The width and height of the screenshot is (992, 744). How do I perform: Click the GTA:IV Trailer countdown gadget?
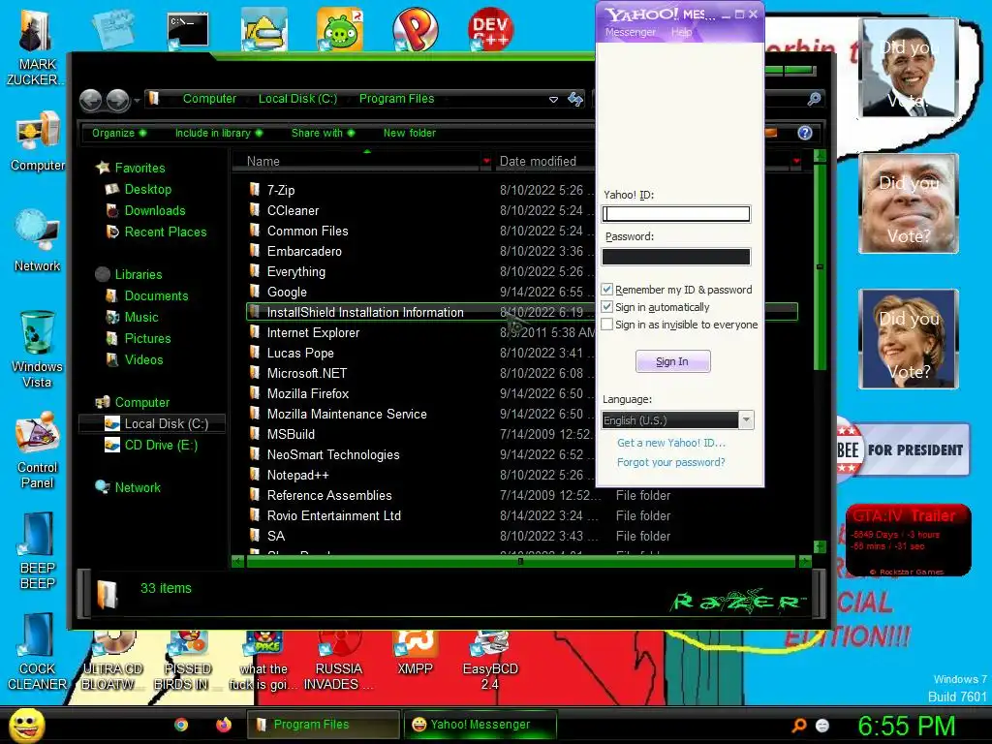pos(909,541)
